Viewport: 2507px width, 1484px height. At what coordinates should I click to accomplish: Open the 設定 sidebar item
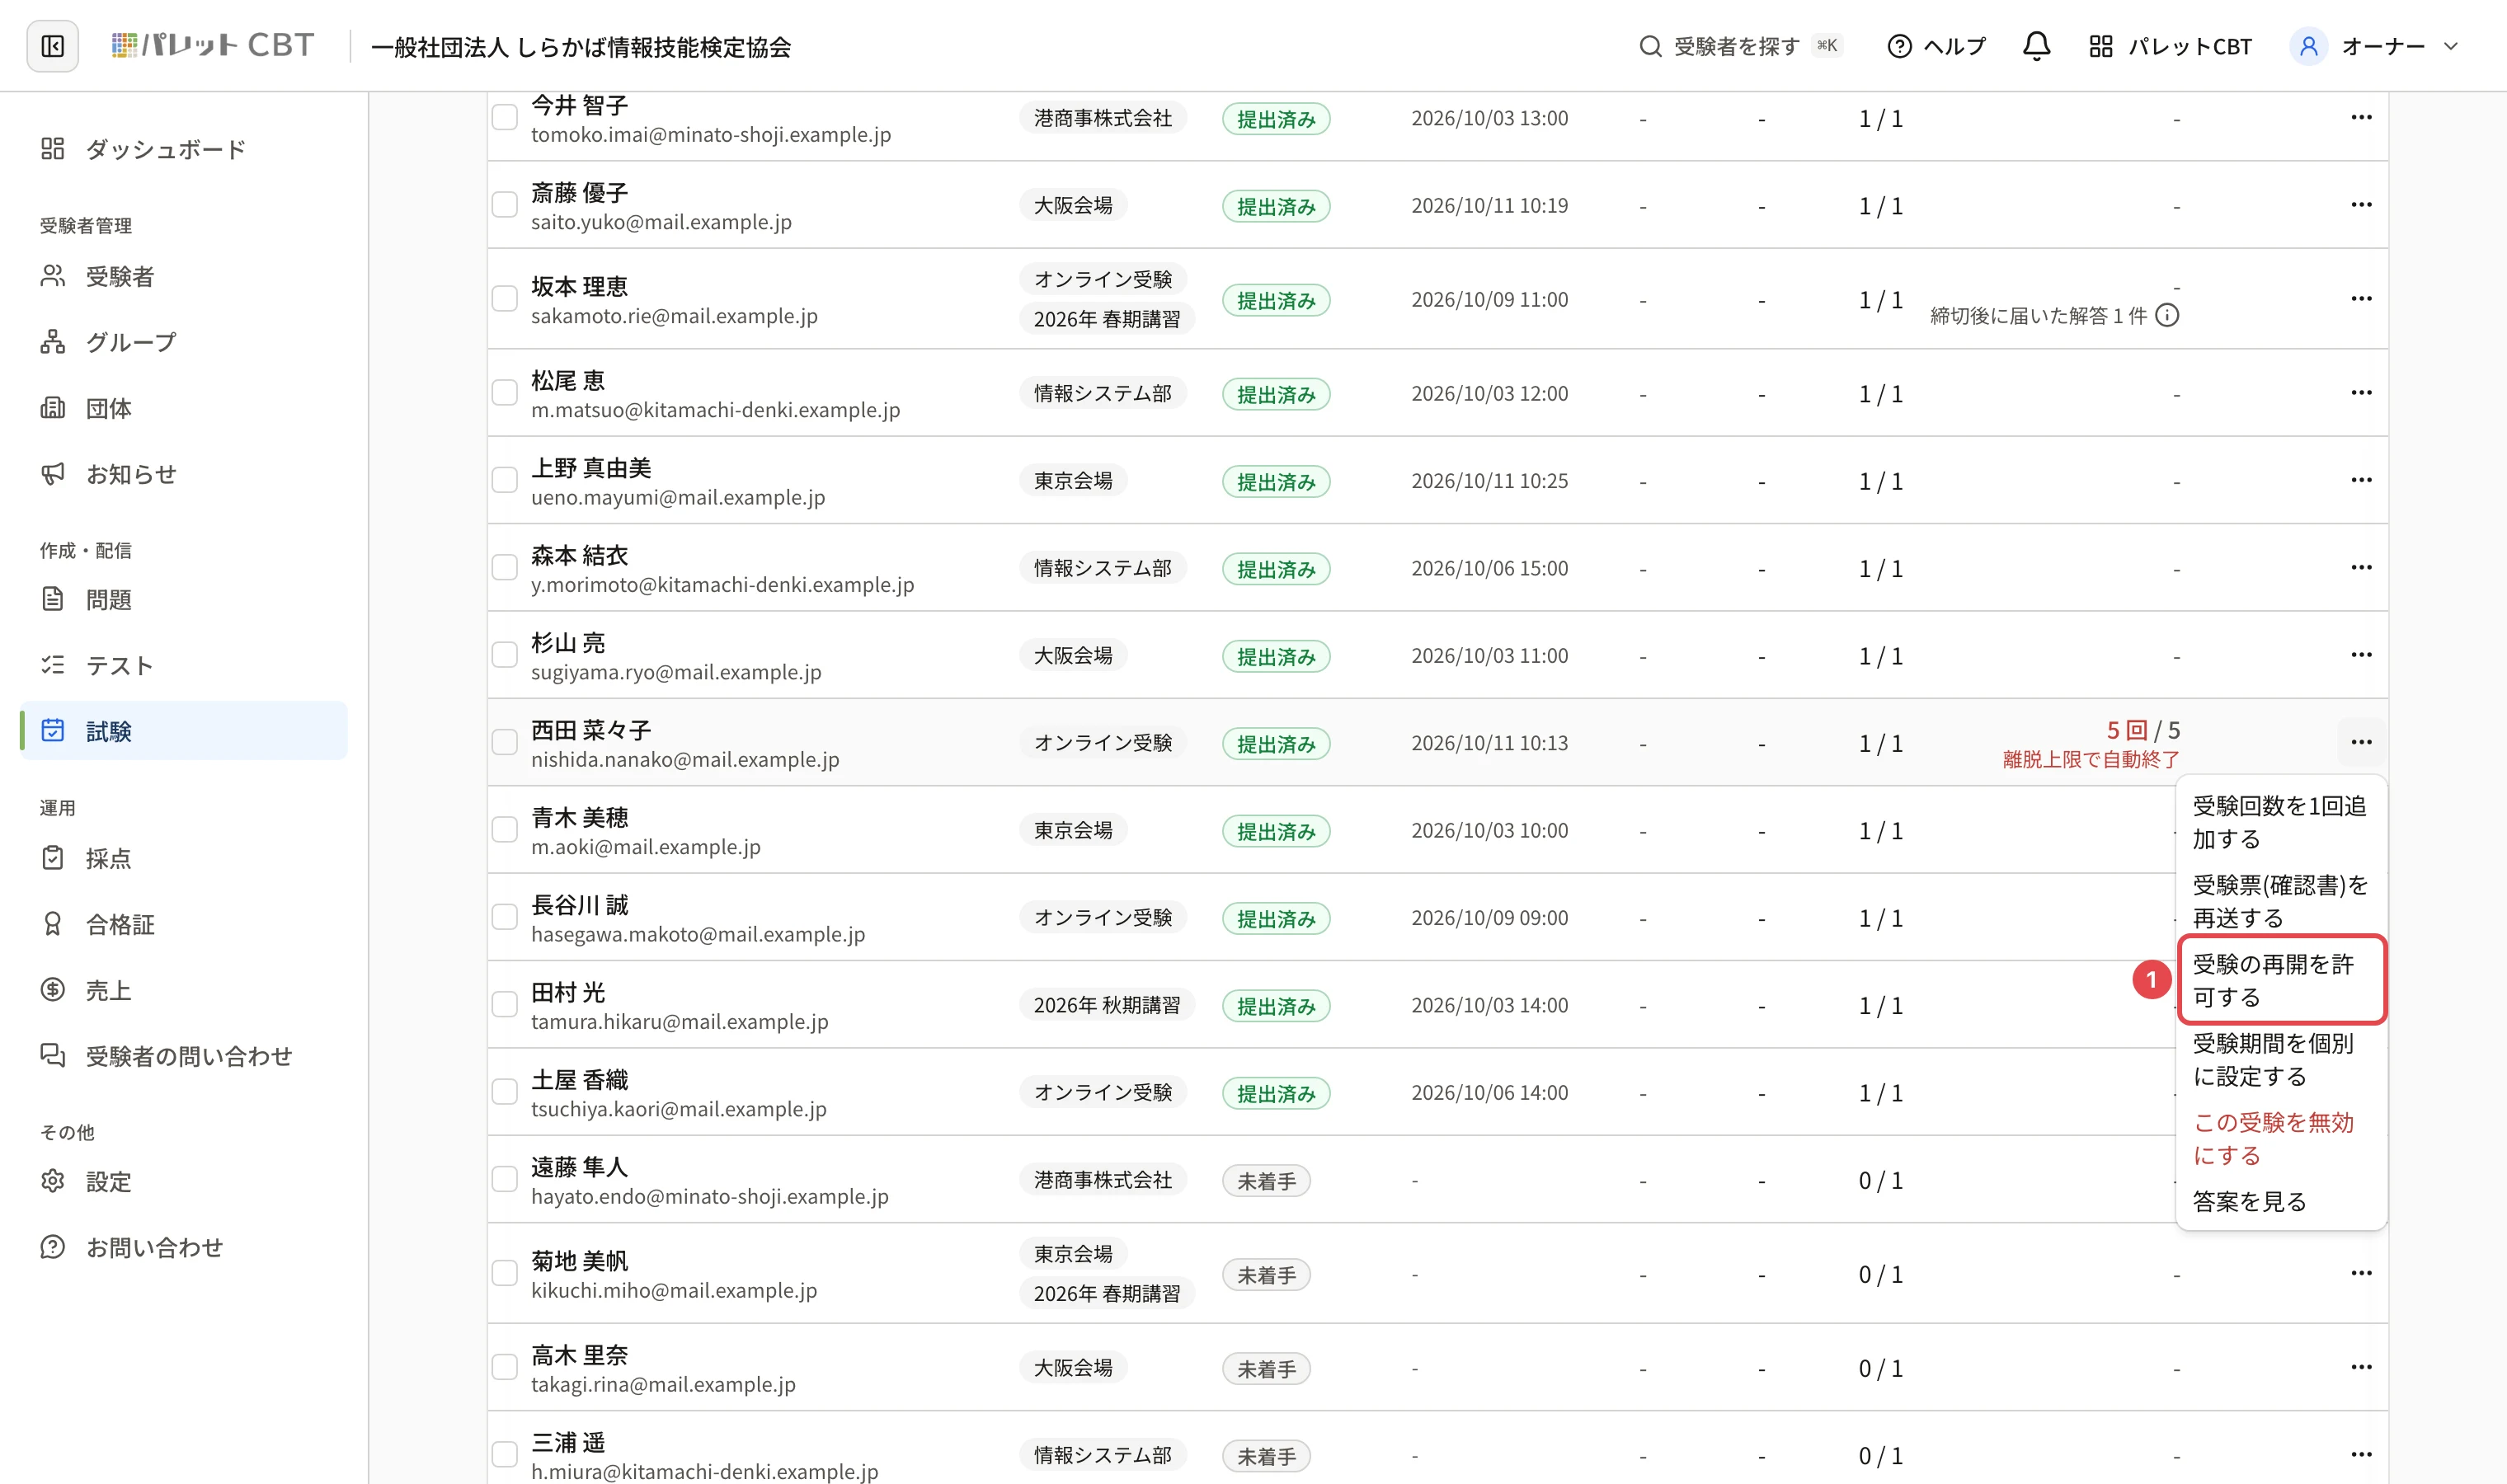click(184, 1181)
